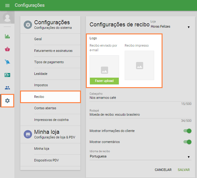Open the hamburger navigation menu
This screenshot has height=178, width=197.
pos(7,6)
